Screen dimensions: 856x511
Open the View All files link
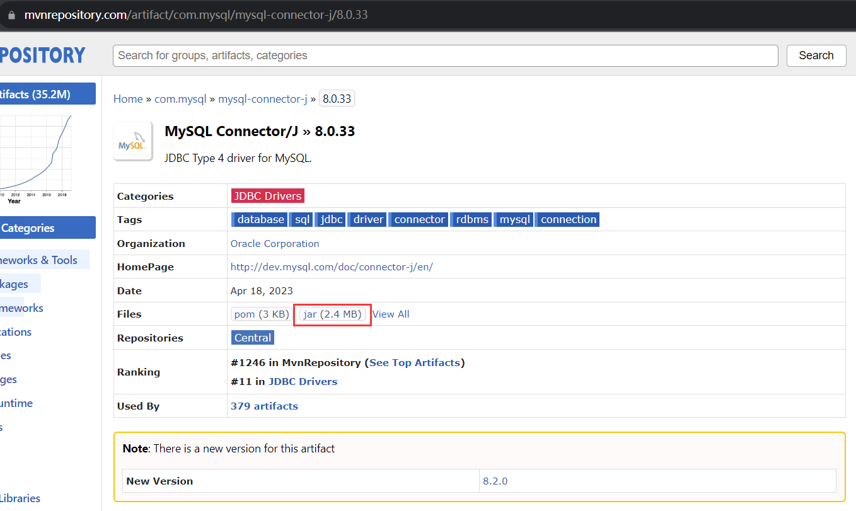[391, 314]
